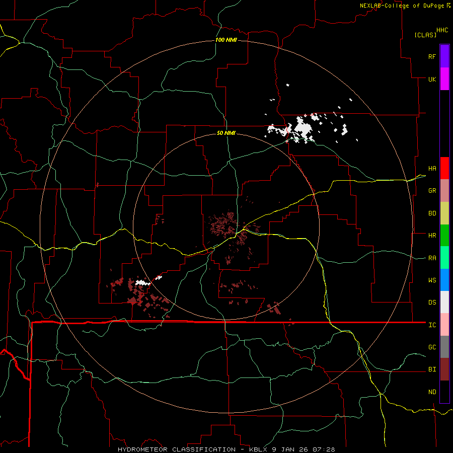Pick the red HA legend swatch
This screenshot has height=453, width=453.
[x=444, y=168]
